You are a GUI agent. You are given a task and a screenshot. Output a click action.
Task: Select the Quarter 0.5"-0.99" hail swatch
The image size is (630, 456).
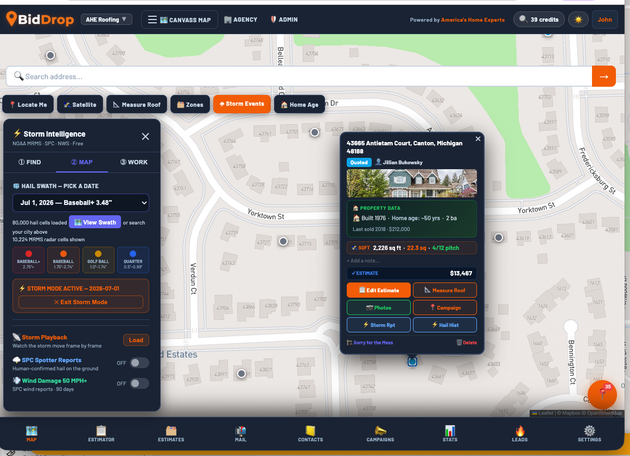coord(133,260)
